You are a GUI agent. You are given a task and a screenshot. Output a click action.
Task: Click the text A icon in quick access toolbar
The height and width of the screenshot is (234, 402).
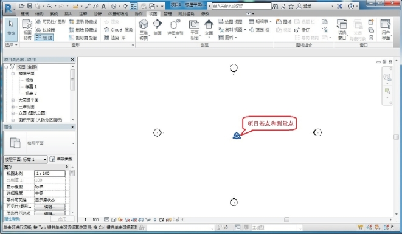[x=103, y=6]
